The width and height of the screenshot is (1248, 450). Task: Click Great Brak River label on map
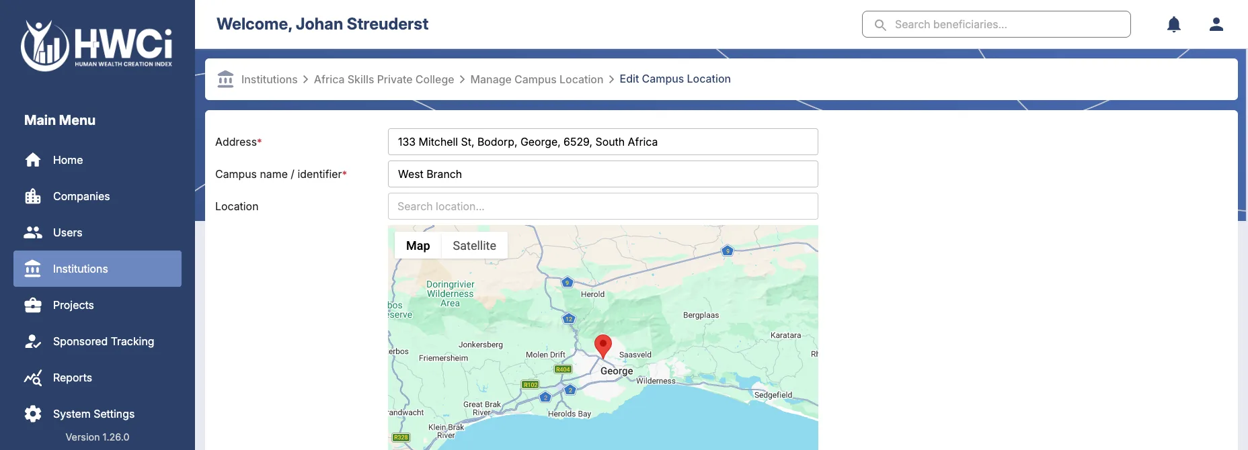pos(482,408)
